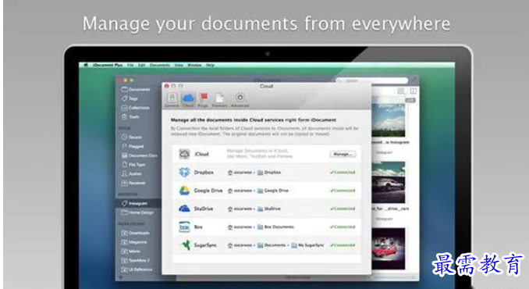Click the My SugarSync folder in the path
Screen dimensions: 529x289
point(307,245)
